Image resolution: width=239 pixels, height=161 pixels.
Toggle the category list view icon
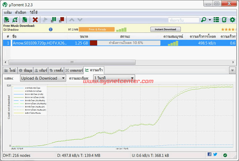pos(216,20)
